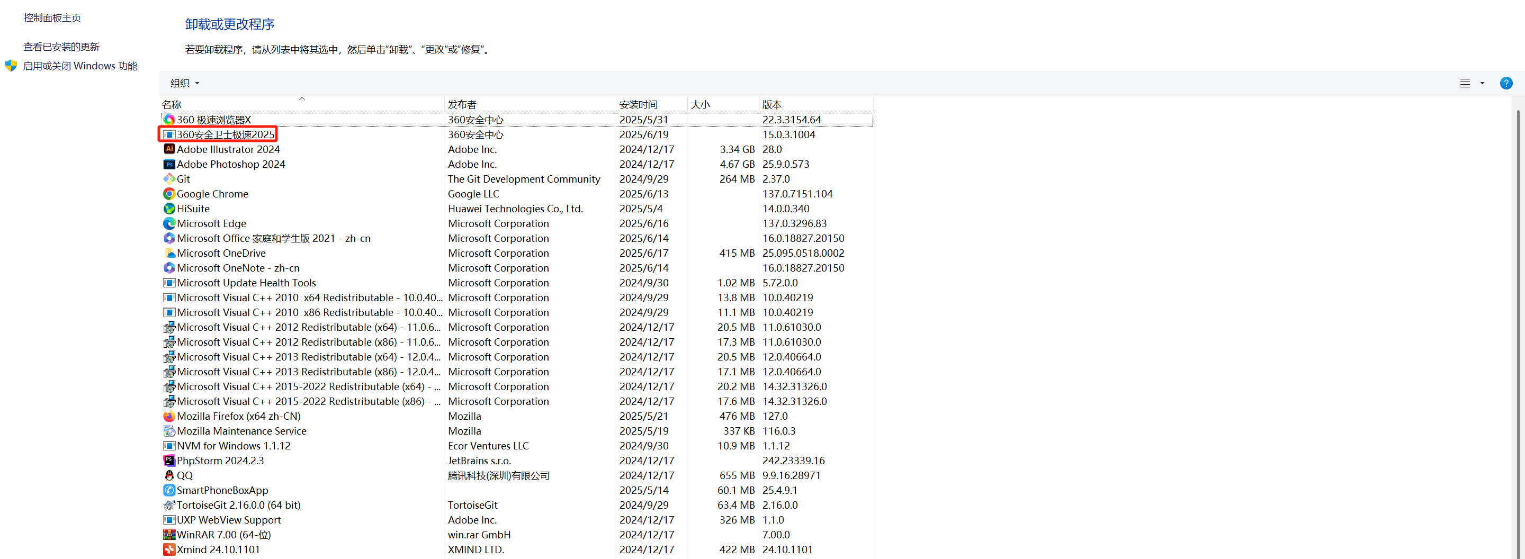Open the 查看已安装的更新 link
Image resolution: width=1525 pixels, height=559 pixels.
61,47
